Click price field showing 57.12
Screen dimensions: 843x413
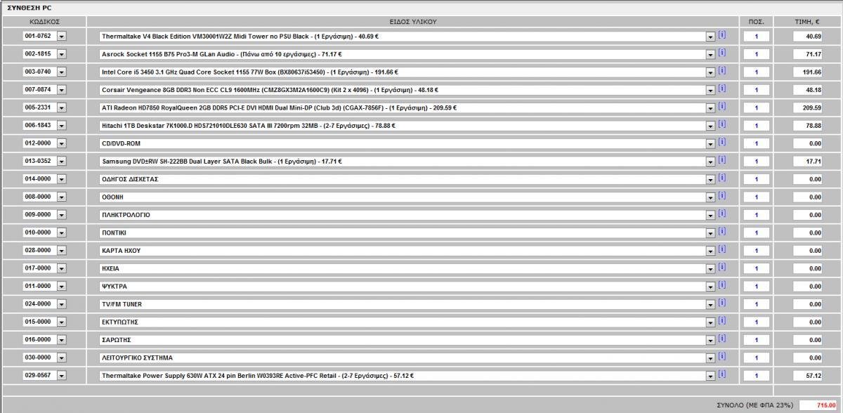pos(807,376)
